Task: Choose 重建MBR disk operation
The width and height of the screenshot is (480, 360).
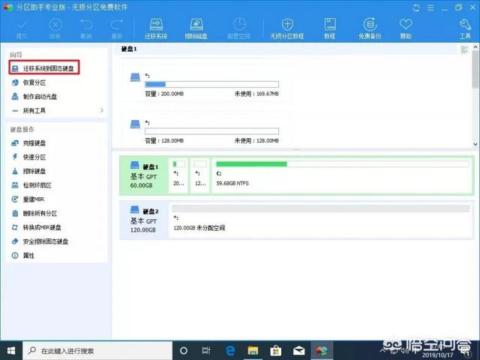Action: coord(34,199)
